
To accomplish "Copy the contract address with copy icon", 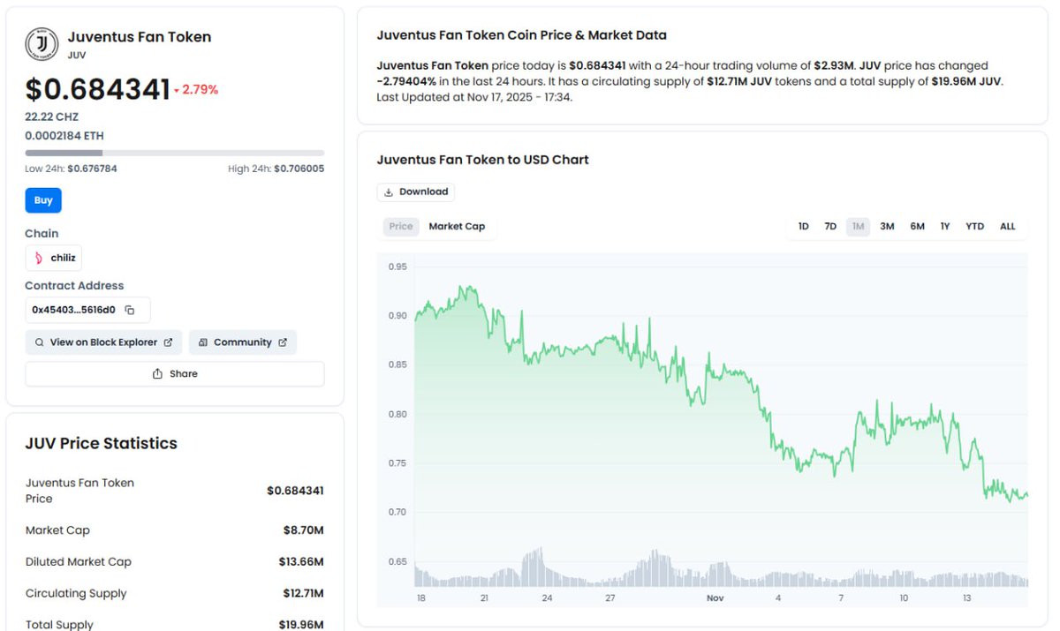I will click(130, 310).
